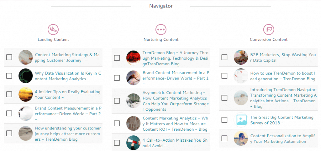
Task: Open How to use TrenDemon to boost link
Action: pyautogui.click(x=283, y=76)
